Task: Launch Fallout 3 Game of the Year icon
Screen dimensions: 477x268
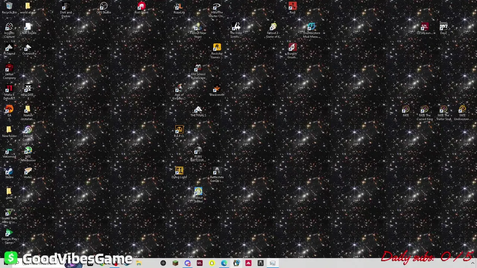Action: (274, 31)
